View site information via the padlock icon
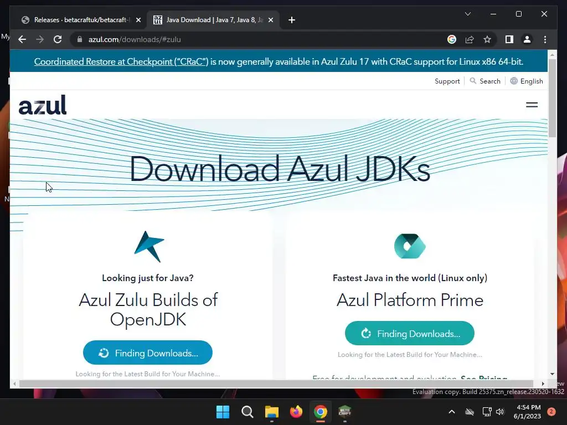 coord(80,39)
